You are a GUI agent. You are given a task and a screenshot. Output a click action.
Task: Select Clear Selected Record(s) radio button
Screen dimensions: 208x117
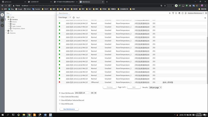[60, 97]
